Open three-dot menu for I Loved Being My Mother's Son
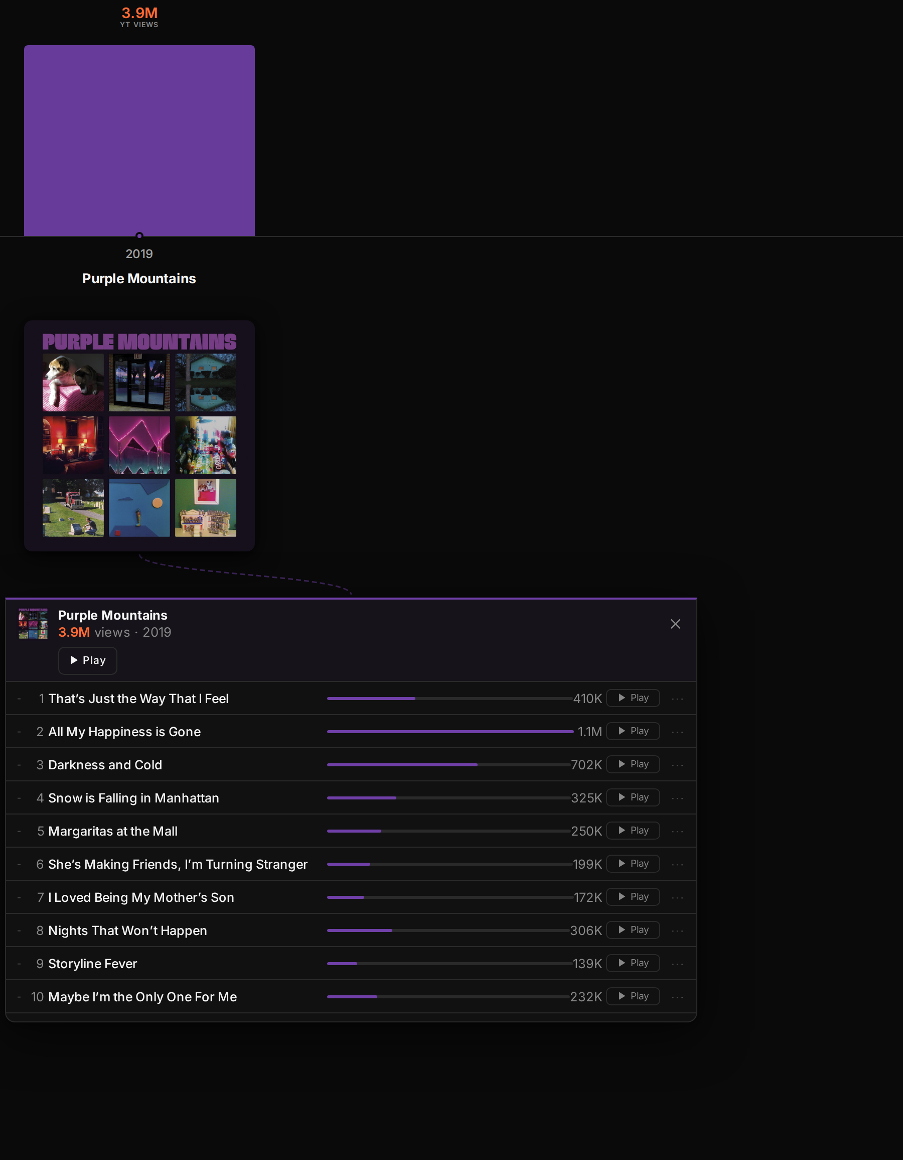The width and height of the screenshot is (903, 1160). [x=678, y=898]
